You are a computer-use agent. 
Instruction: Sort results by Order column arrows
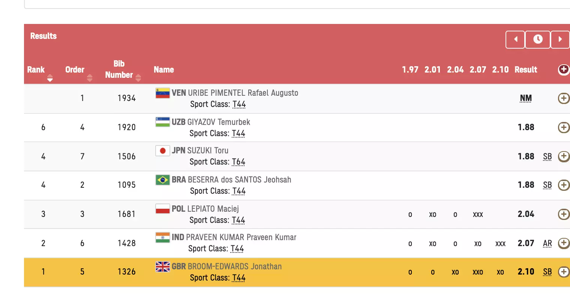(90, 78)
